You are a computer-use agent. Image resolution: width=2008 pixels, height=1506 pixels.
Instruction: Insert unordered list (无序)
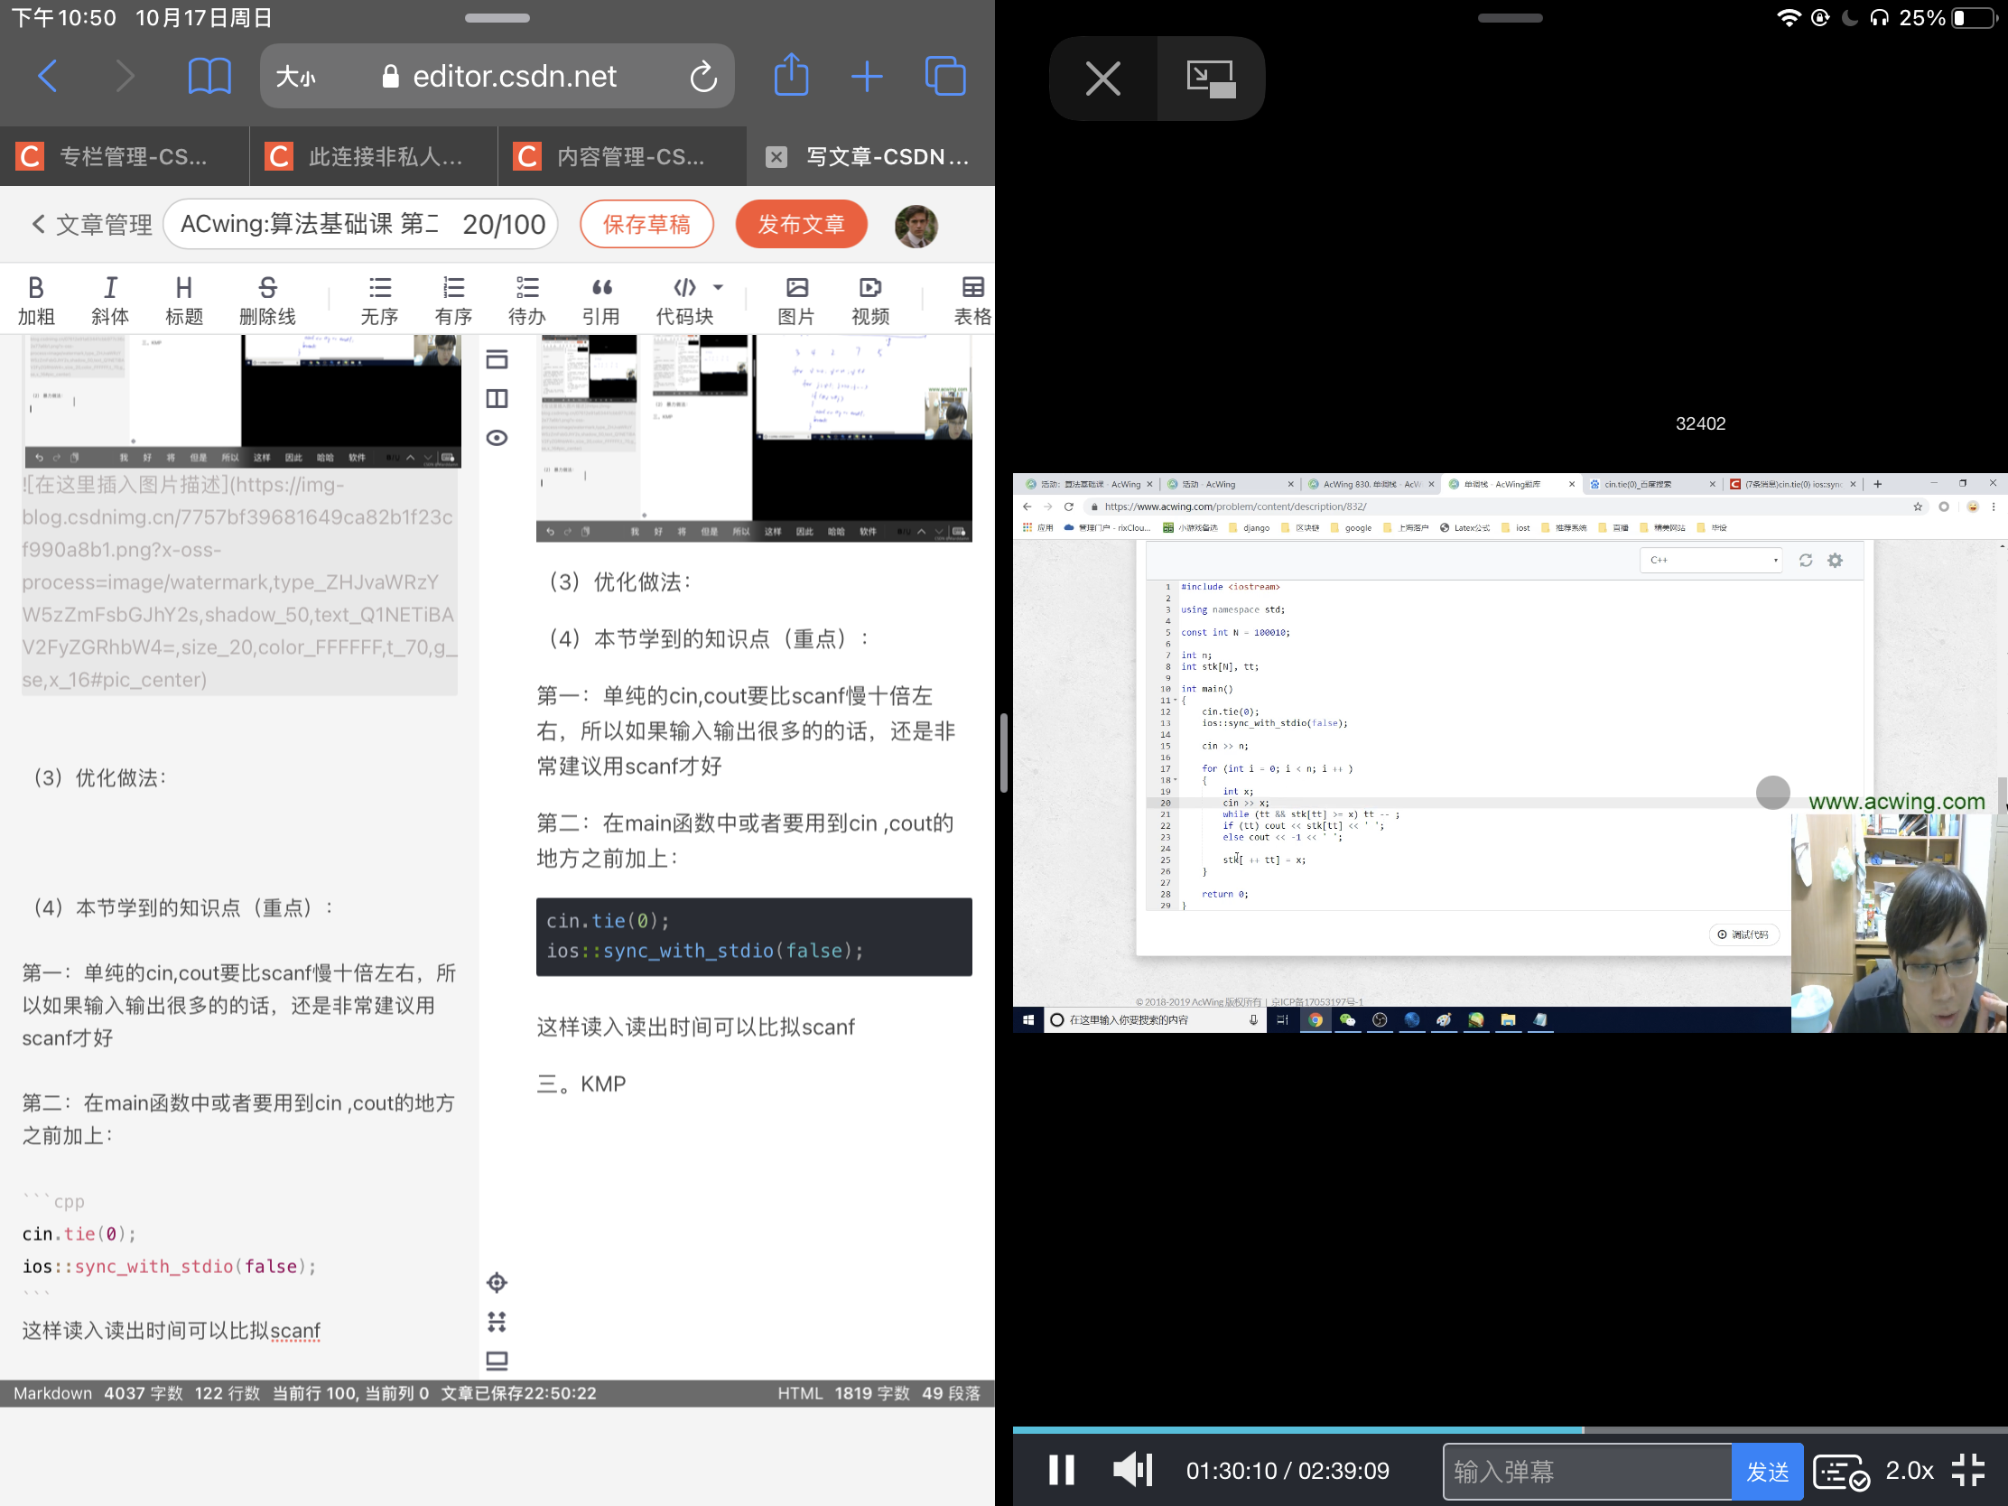pyautogui.click(x=379, y=301)
